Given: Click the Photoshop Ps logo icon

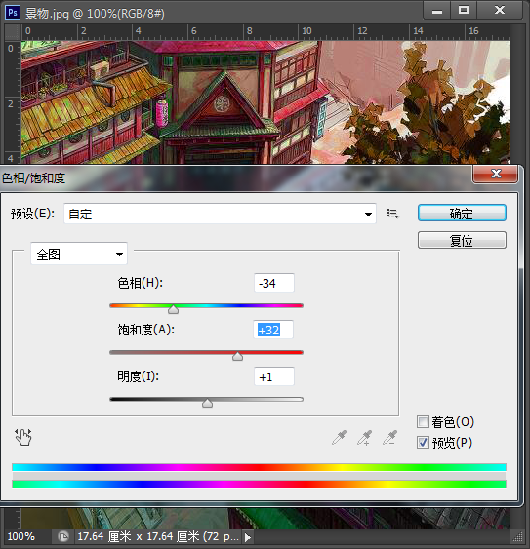Looking at the screenshot, I should point(13,13).
